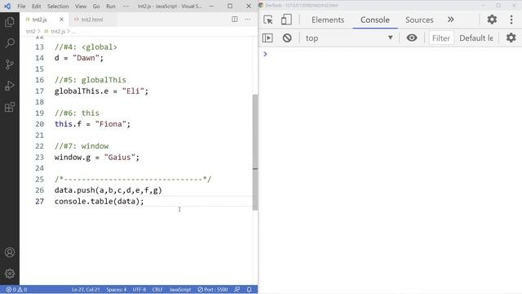
Task: Open feedback icon in status bar
Action: 237,289
